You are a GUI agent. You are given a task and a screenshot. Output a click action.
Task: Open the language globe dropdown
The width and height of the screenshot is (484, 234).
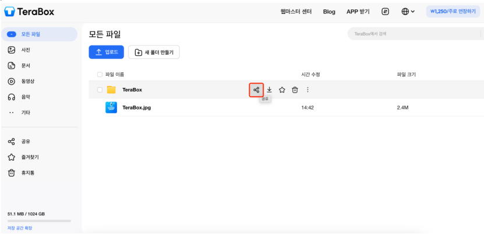point(408,12)
